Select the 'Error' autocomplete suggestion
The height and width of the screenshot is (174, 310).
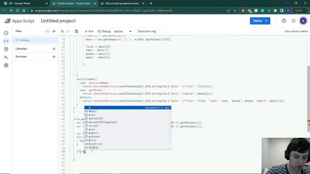click(128, 140)
